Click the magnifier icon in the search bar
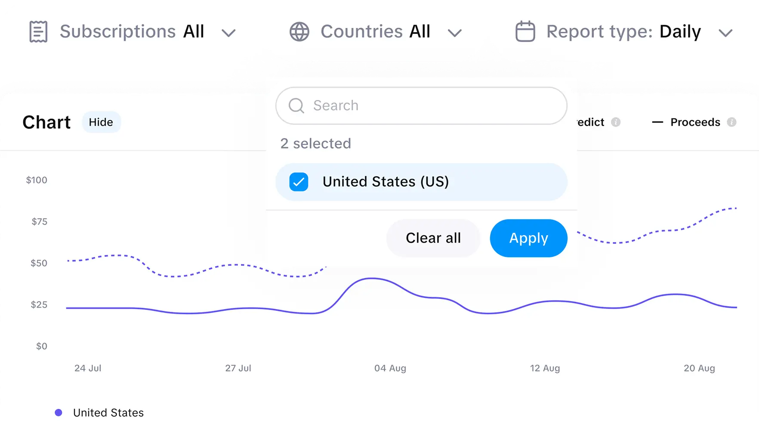 [x=296, y=105]
